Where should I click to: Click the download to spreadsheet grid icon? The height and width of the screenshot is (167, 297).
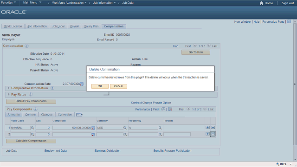(x=170, y=109)
